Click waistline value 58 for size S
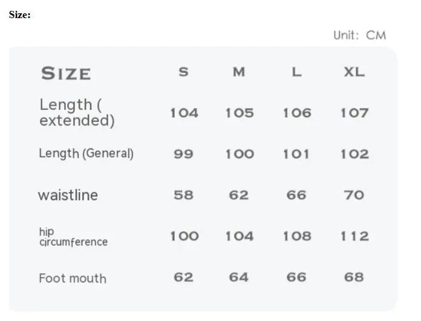Viewport: 421px width, 321px height. tap(183, 195)
